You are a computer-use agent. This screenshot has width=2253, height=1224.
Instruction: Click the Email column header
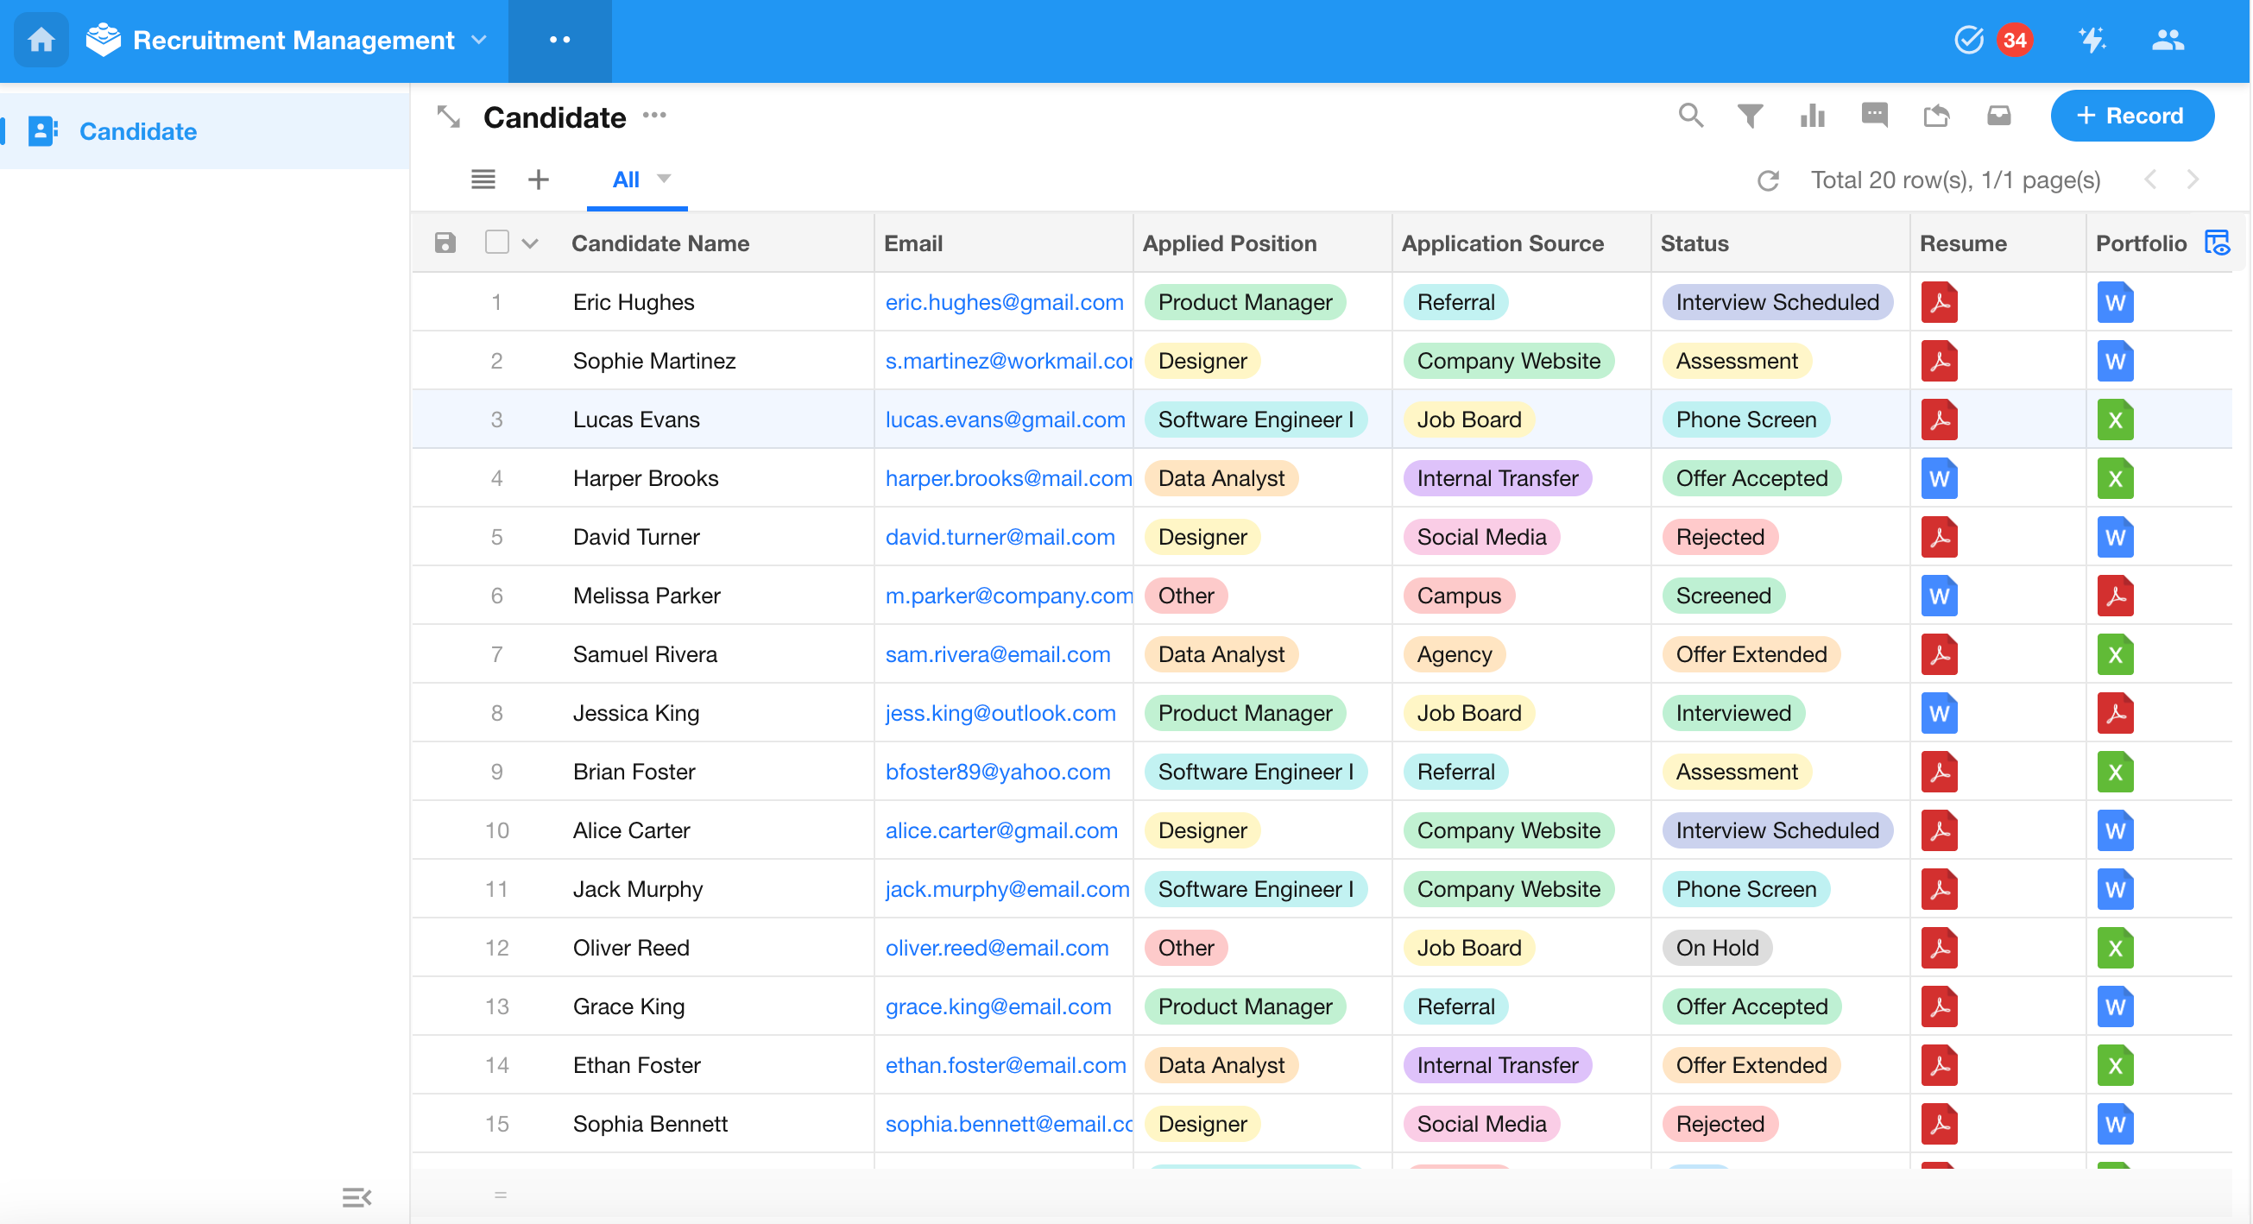[x=913, y=243]
